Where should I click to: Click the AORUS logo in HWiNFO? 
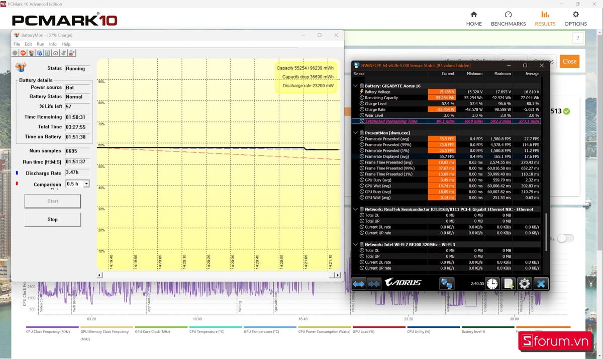click(x=404, y=283)
